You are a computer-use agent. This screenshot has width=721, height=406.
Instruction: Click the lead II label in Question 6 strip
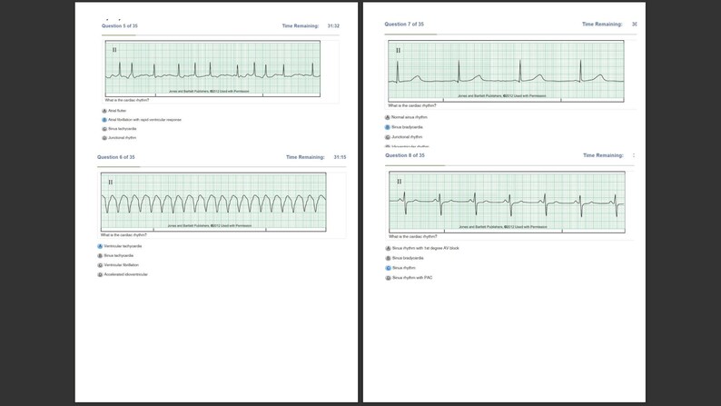[111, 183]
